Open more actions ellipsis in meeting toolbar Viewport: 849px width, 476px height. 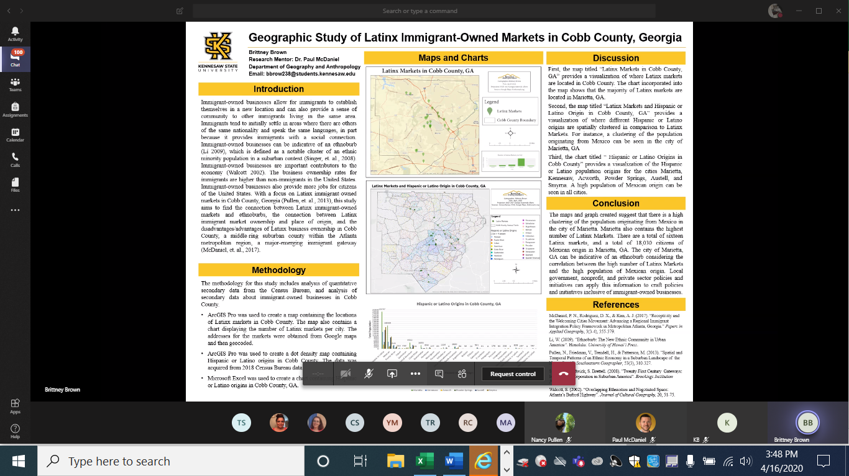click(x=415, y=374)
